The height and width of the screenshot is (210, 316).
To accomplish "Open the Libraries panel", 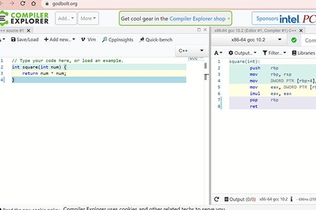I will [x=304, y=53].
